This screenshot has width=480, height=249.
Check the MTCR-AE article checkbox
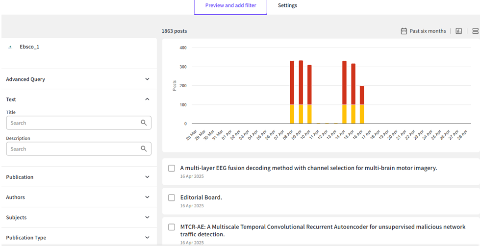172,227
